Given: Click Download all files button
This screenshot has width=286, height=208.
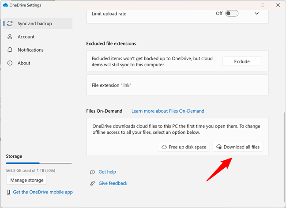Looking at the screenshot, I should click(x=238, y=147).
